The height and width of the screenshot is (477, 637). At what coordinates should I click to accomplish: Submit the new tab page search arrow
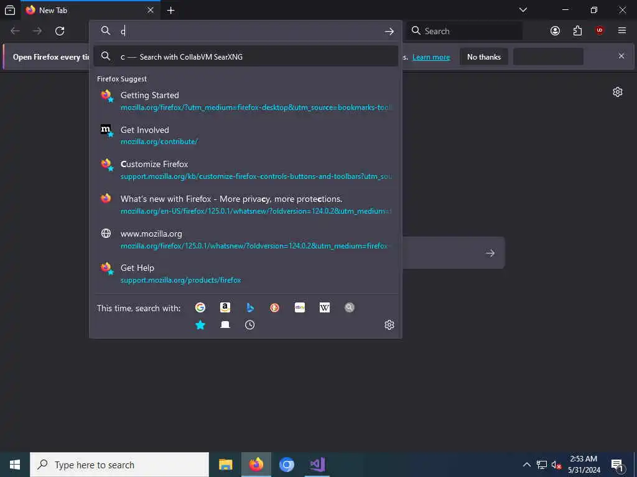[490, 253]
